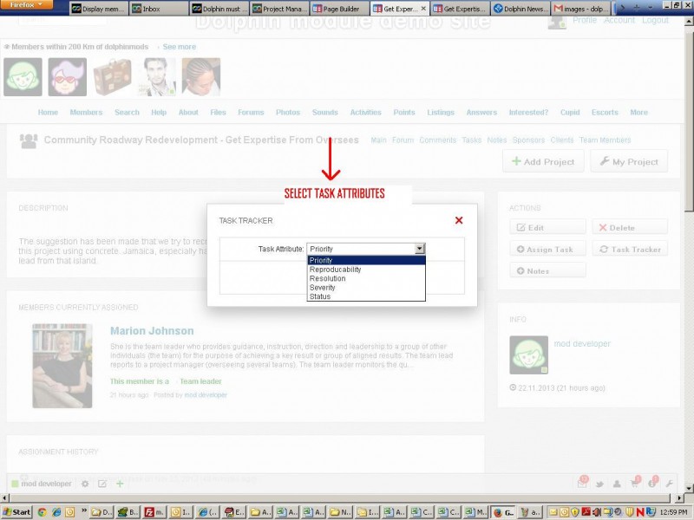Open a new tab with the plus button
694x520 pixels.
pyautogui.click(x=636, y=8)
